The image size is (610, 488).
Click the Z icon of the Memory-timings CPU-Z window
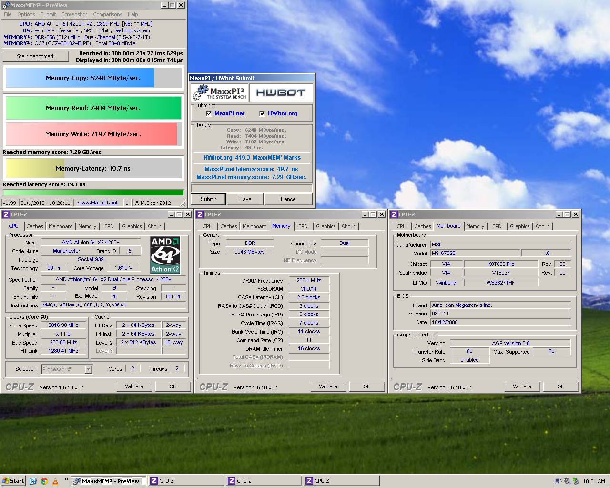(x=200, y=214)
